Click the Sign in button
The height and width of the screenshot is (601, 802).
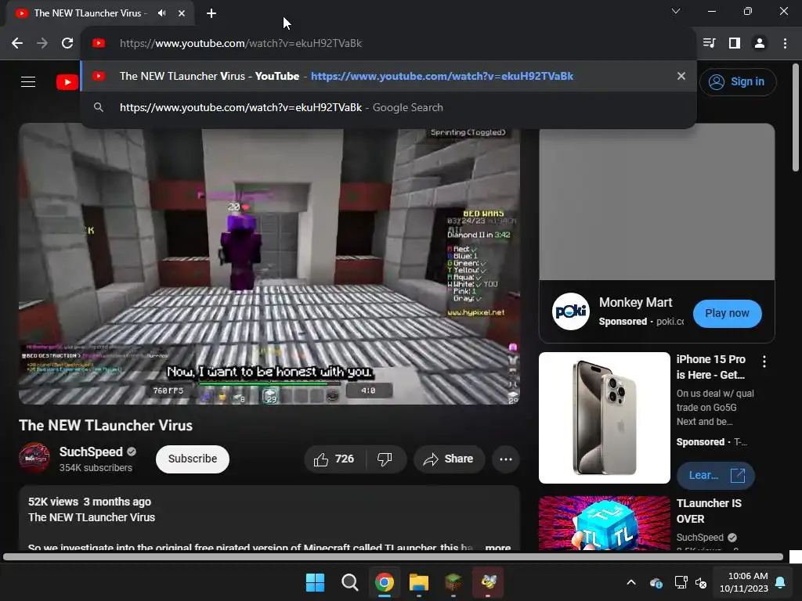pyautogui.click(x=738, y=81)
